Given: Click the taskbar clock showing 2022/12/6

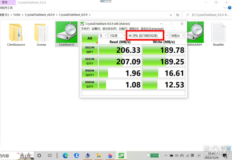Looking at the screenshot, I should click(x=212, y=156).
